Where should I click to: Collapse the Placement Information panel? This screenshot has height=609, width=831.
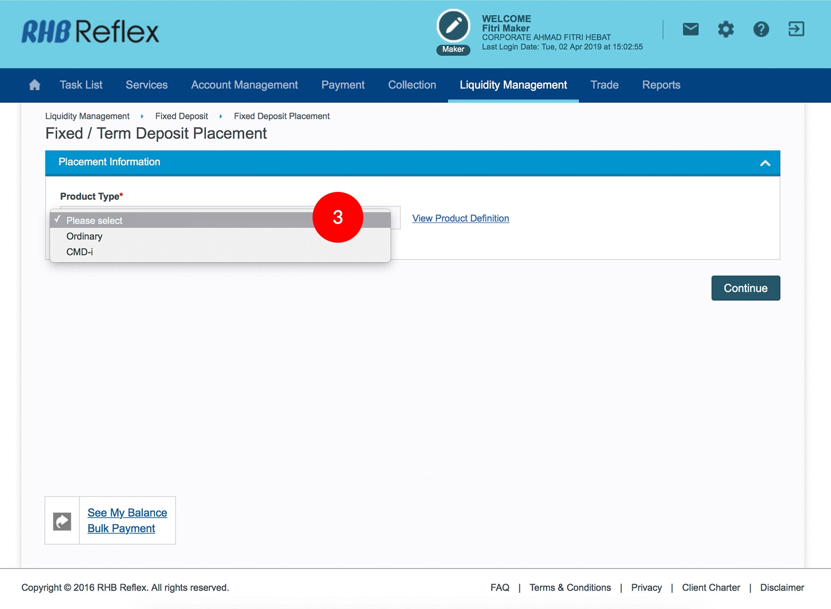coord(765,163)
